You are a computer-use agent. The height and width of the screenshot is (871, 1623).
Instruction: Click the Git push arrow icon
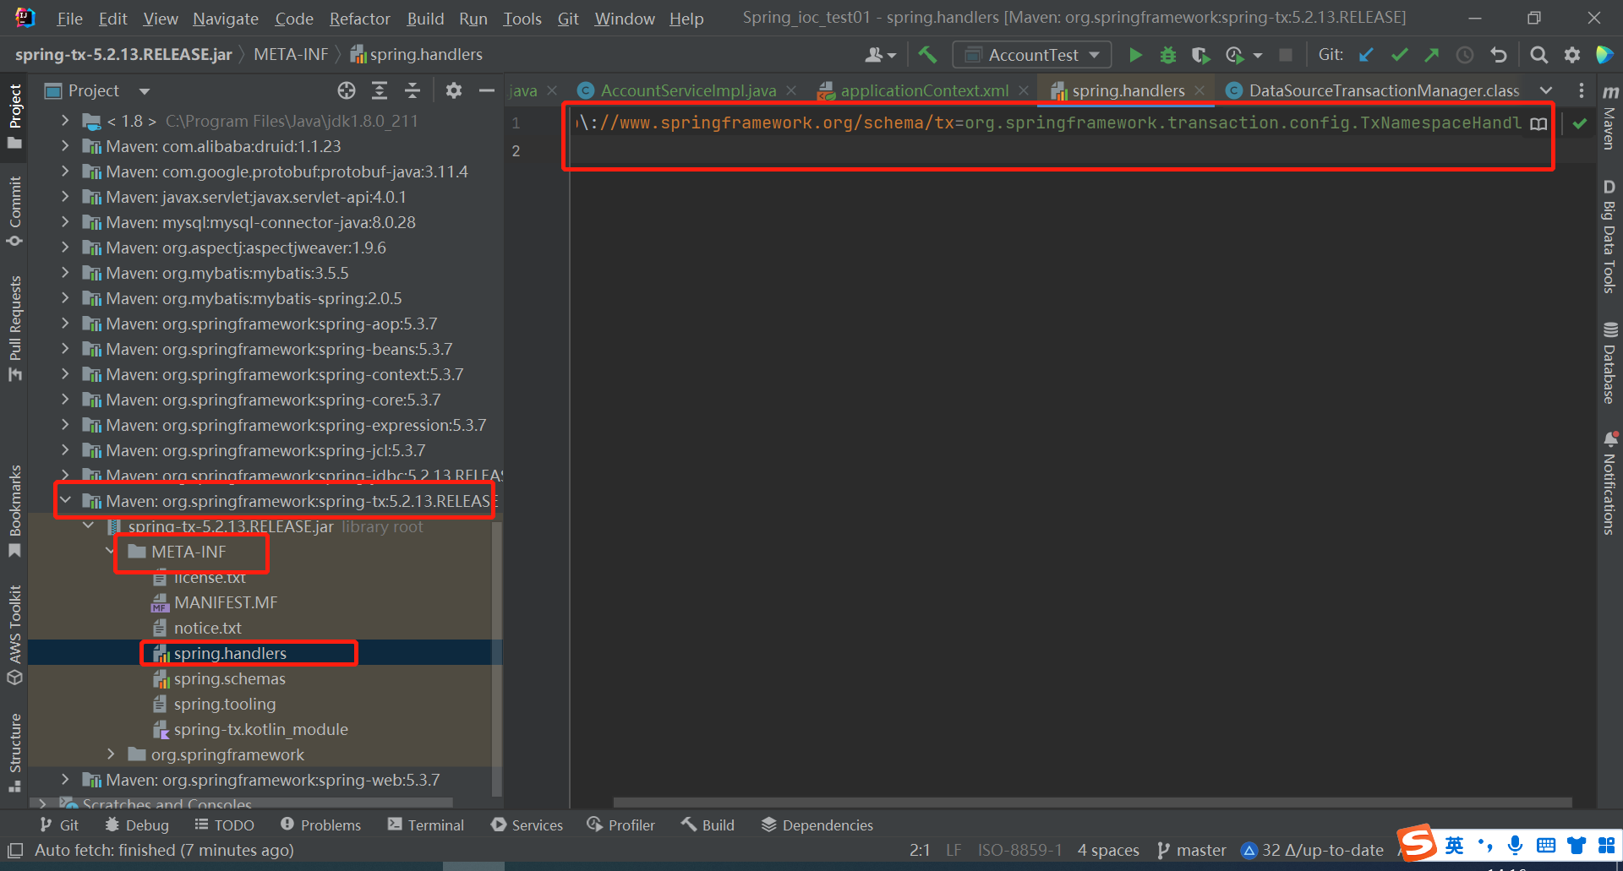pyautogui.click(x=1431, y=55)
